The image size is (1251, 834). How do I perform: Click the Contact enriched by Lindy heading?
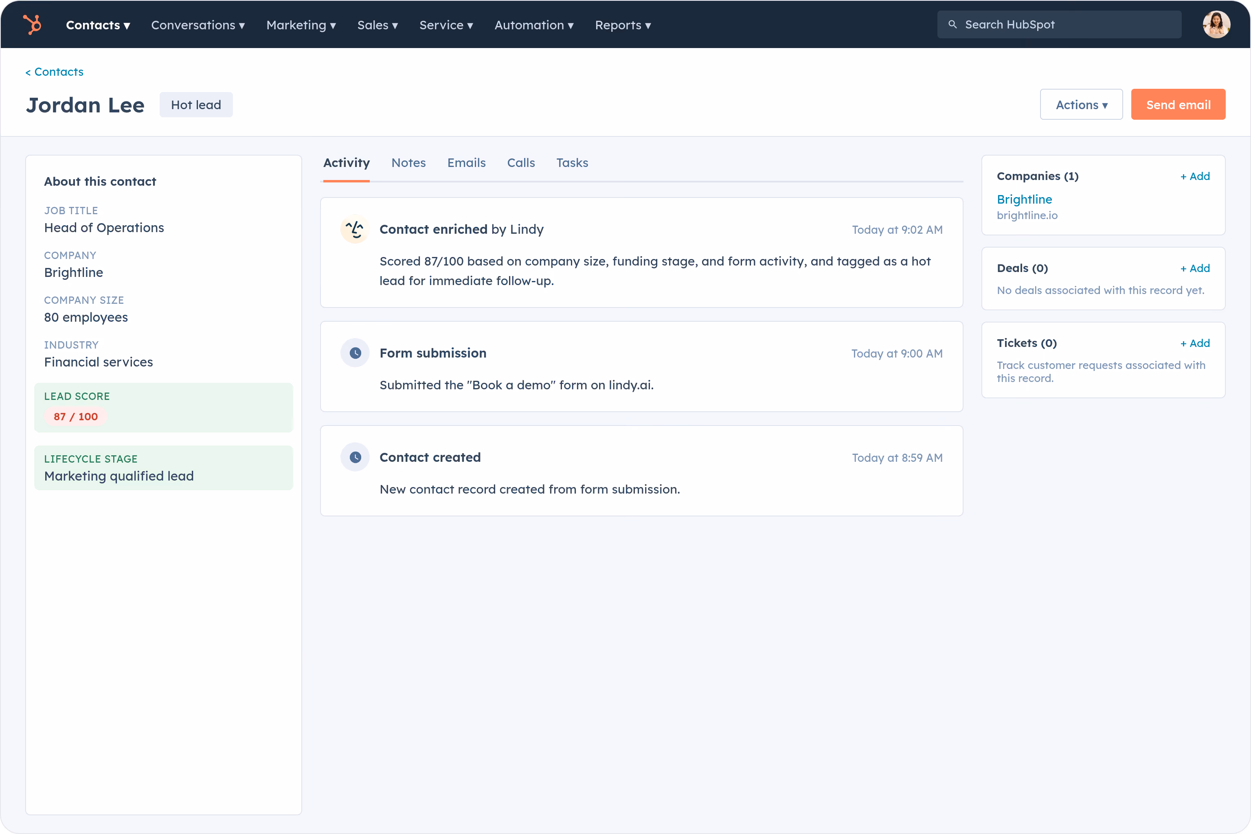point(461,229)
